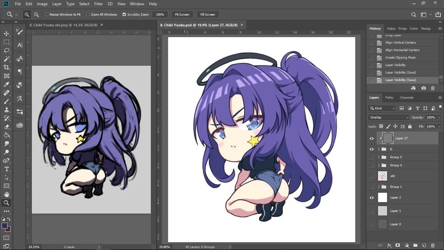Viewport: 444px width, 250px height.
Task: Create a new group folder icon
Action: [x=415, y=245]
